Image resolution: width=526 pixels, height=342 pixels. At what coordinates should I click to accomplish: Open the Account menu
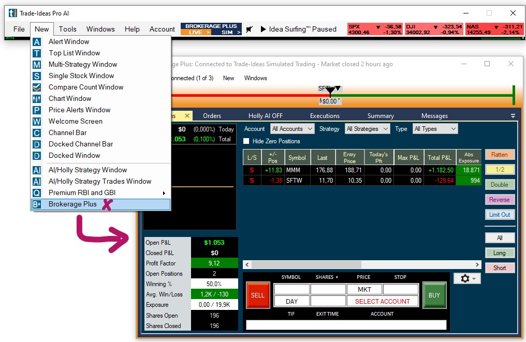tap(162, 29)
